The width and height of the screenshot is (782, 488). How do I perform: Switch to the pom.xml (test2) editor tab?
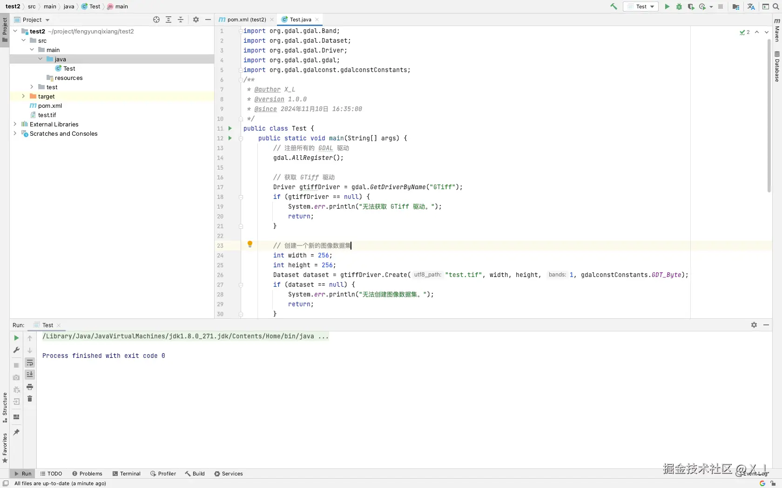coord(246,20)
